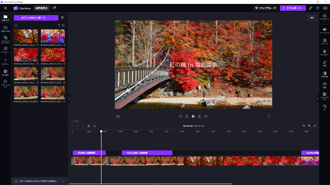Screen dimensions: 330x185
Task: Fit the timeline to the screen
Action: tap(315, 126)
